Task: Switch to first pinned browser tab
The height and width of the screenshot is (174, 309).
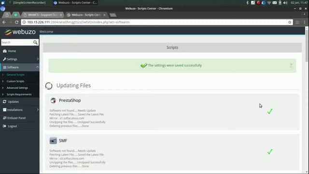Action: 7,15
